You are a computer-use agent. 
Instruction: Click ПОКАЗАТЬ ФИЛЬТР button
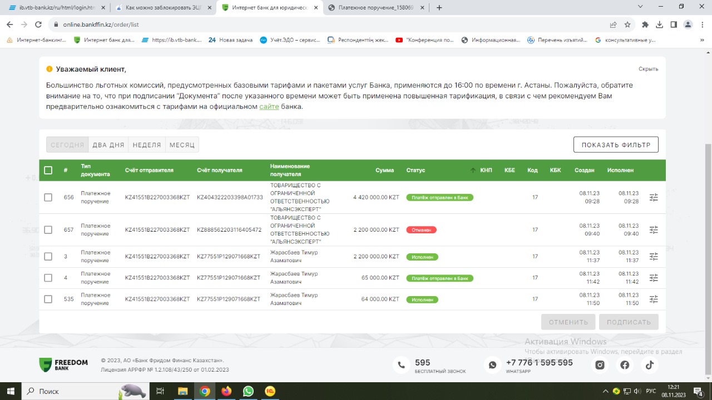coord(616,145)
